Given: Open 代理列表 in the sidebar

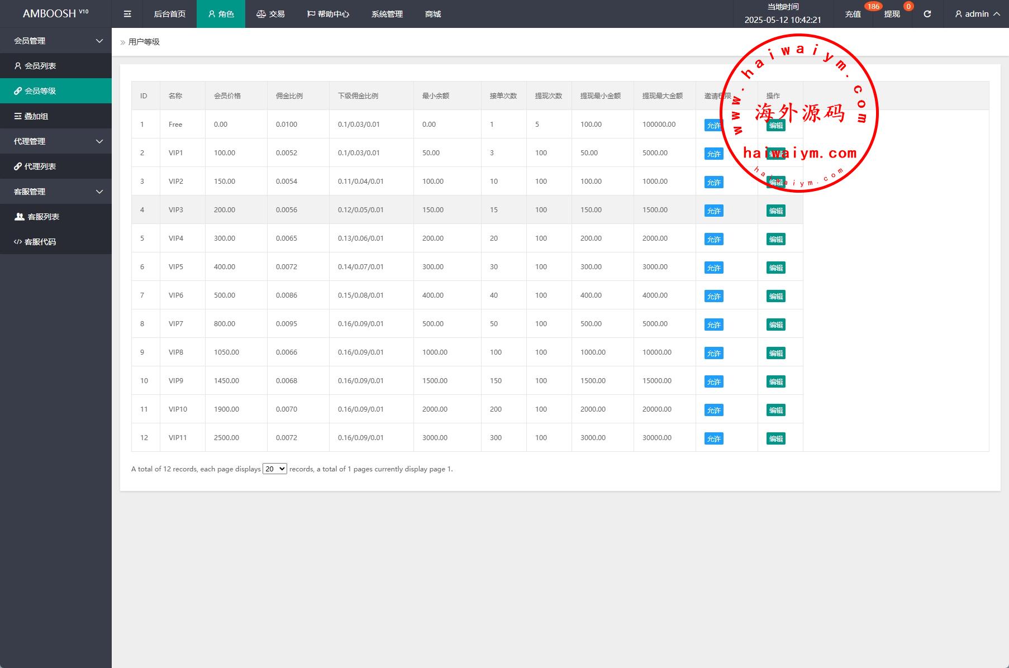Looking at the screenshot, I should 40,166.
